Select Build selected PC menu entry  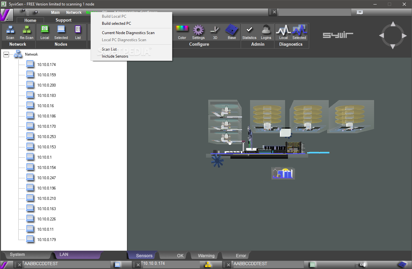tap(116, 23)
